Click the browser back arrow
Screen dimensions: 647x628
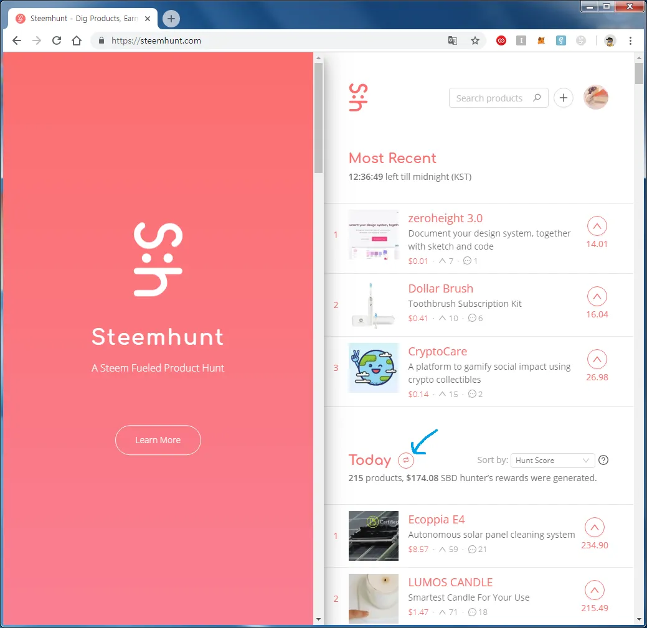(x=17, y=40)
